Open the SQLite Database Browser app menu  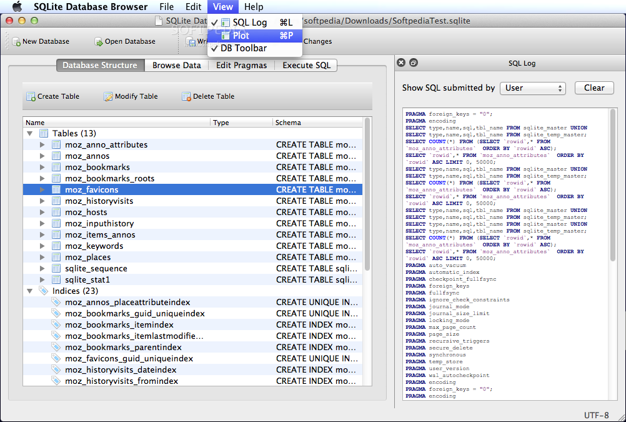coord(91,7)
